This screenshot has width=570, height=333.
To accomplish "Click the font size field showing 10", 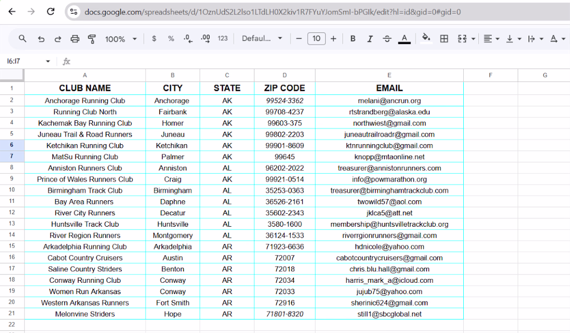I will [x=316, y=38].
